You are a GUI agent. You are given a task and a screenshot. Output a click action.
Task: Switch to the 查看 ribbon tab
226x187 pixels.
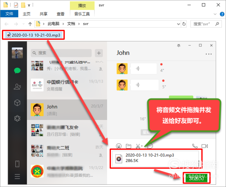pos(60,14)
